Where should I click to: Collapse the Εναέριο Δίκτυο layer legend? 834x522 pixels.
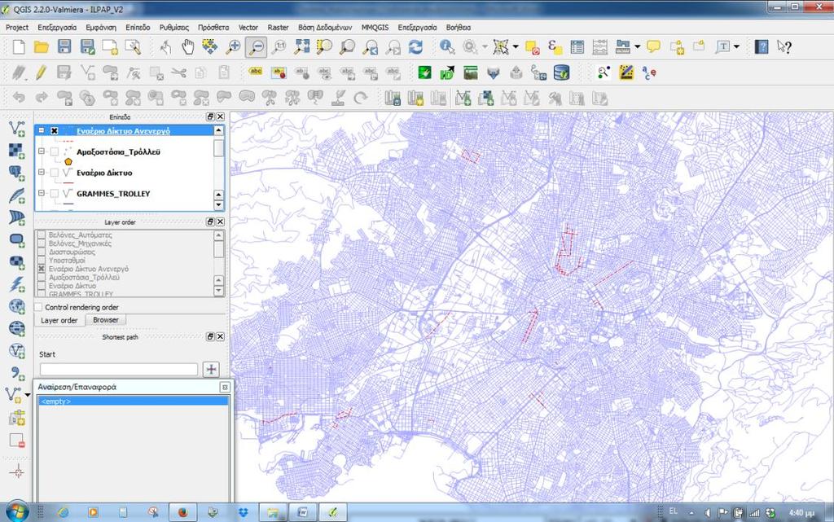pyautogui.click(x=42, y=172)
